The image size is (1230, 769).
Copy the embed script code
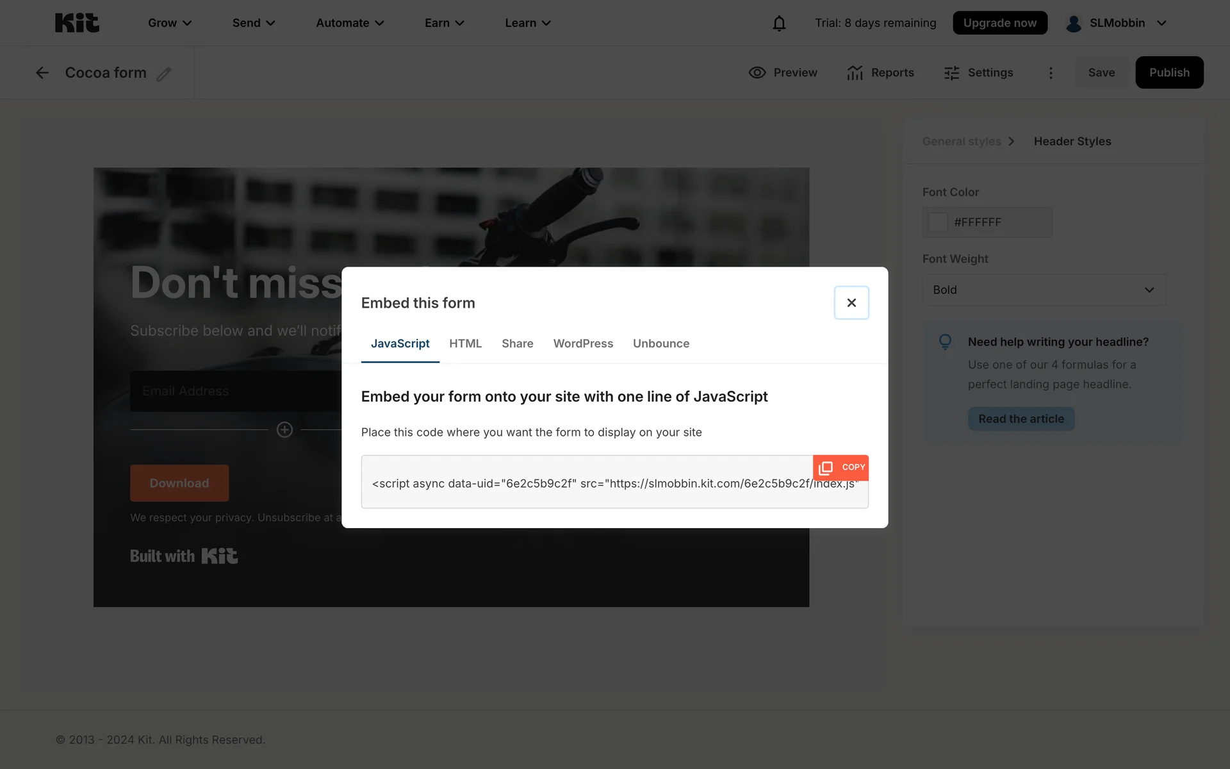pyautogui.click(x=840, y=468)
